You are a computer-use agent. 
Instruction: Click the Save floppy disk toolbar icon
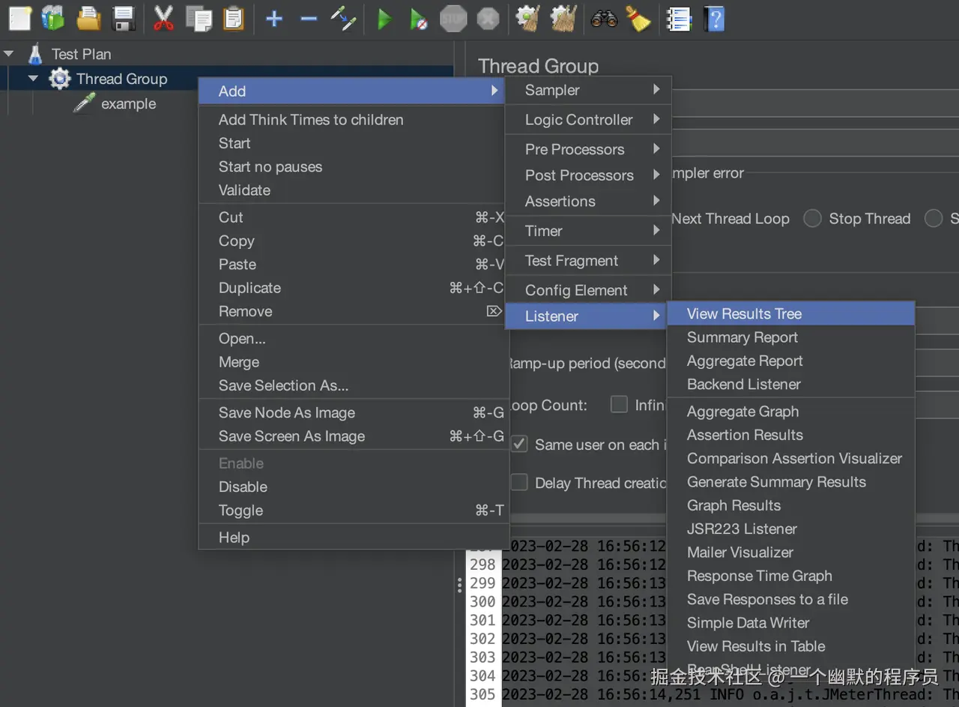(124, 18)
